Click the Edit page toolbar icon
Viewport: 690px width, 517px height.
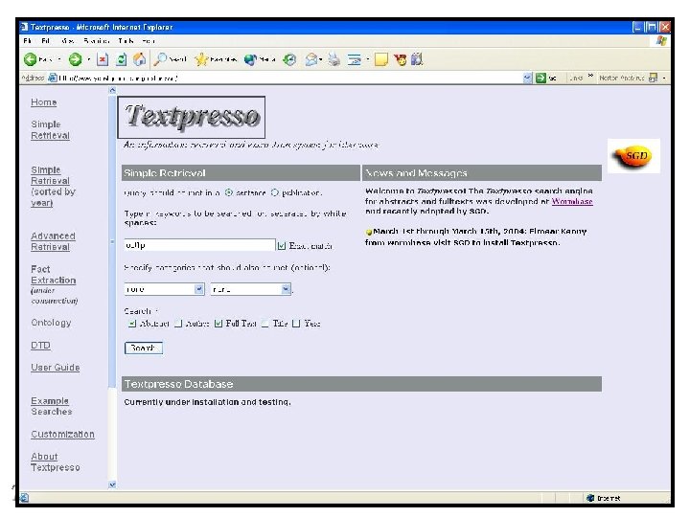click(x=354, y=59)
